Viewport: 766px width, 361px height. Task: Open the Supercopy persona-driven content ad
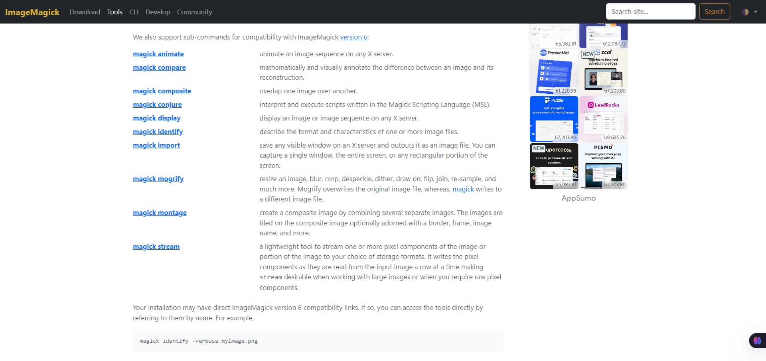pyautogui.click(x=554, y=166)
